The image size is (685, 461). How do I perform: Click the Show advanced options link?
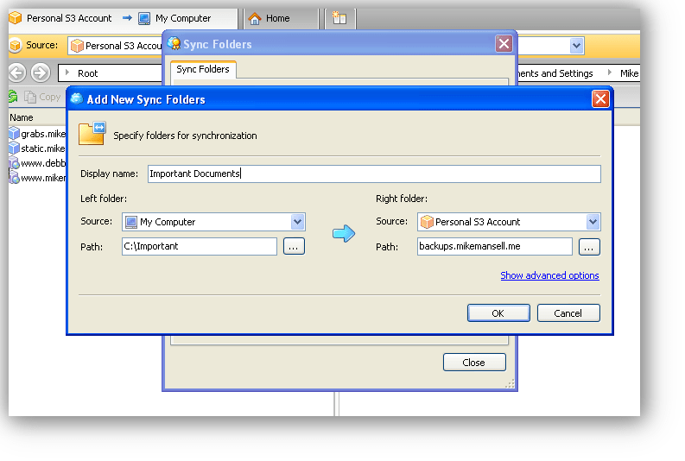[549, 275]
